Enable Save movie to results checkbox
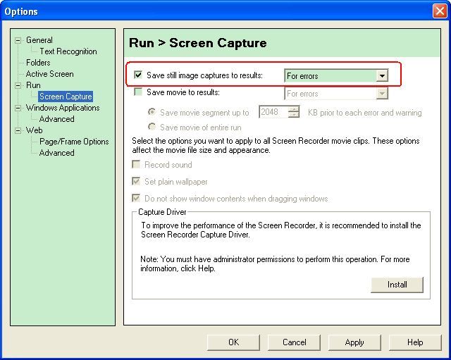 [x=138, y=92]
